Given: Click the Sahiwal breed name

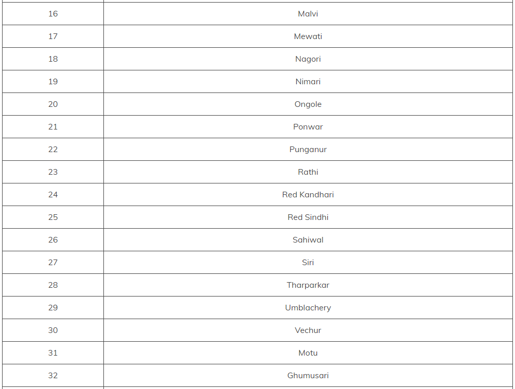Looking at the screenshot, I should (x=308, y=240).
